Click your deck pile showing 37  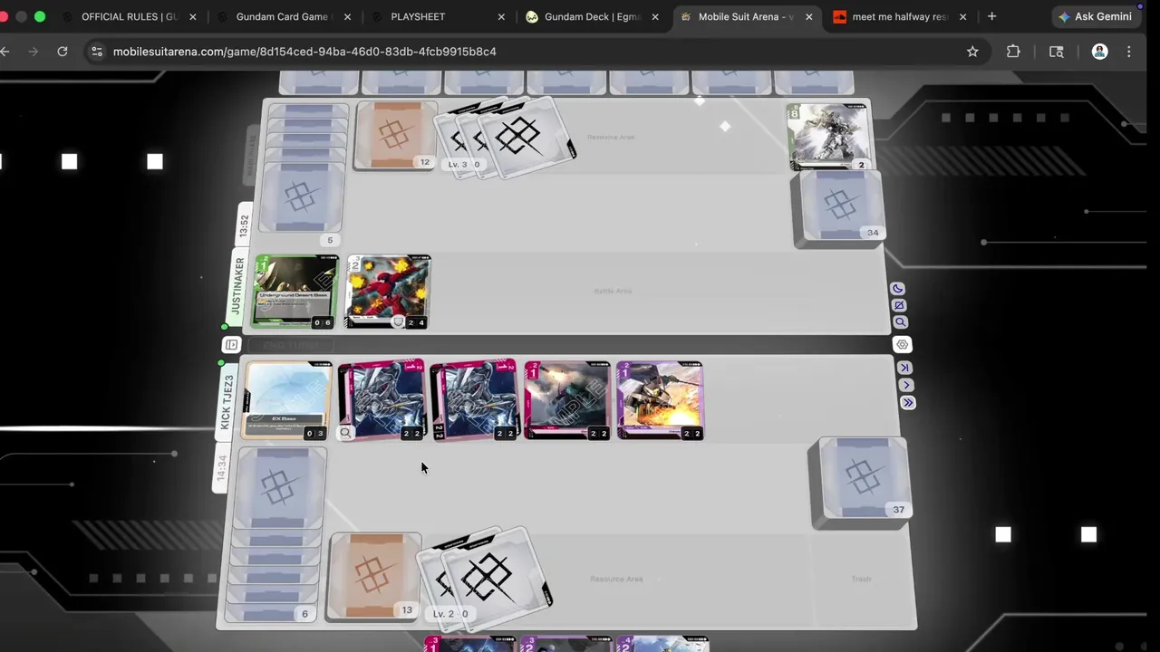point(861,483)
